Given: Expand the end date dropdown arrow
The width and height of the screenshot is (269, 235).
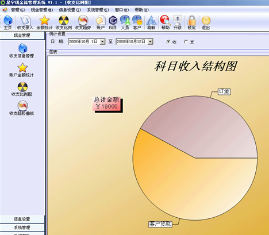Looking at the screenshot, I should coord(151,41).
